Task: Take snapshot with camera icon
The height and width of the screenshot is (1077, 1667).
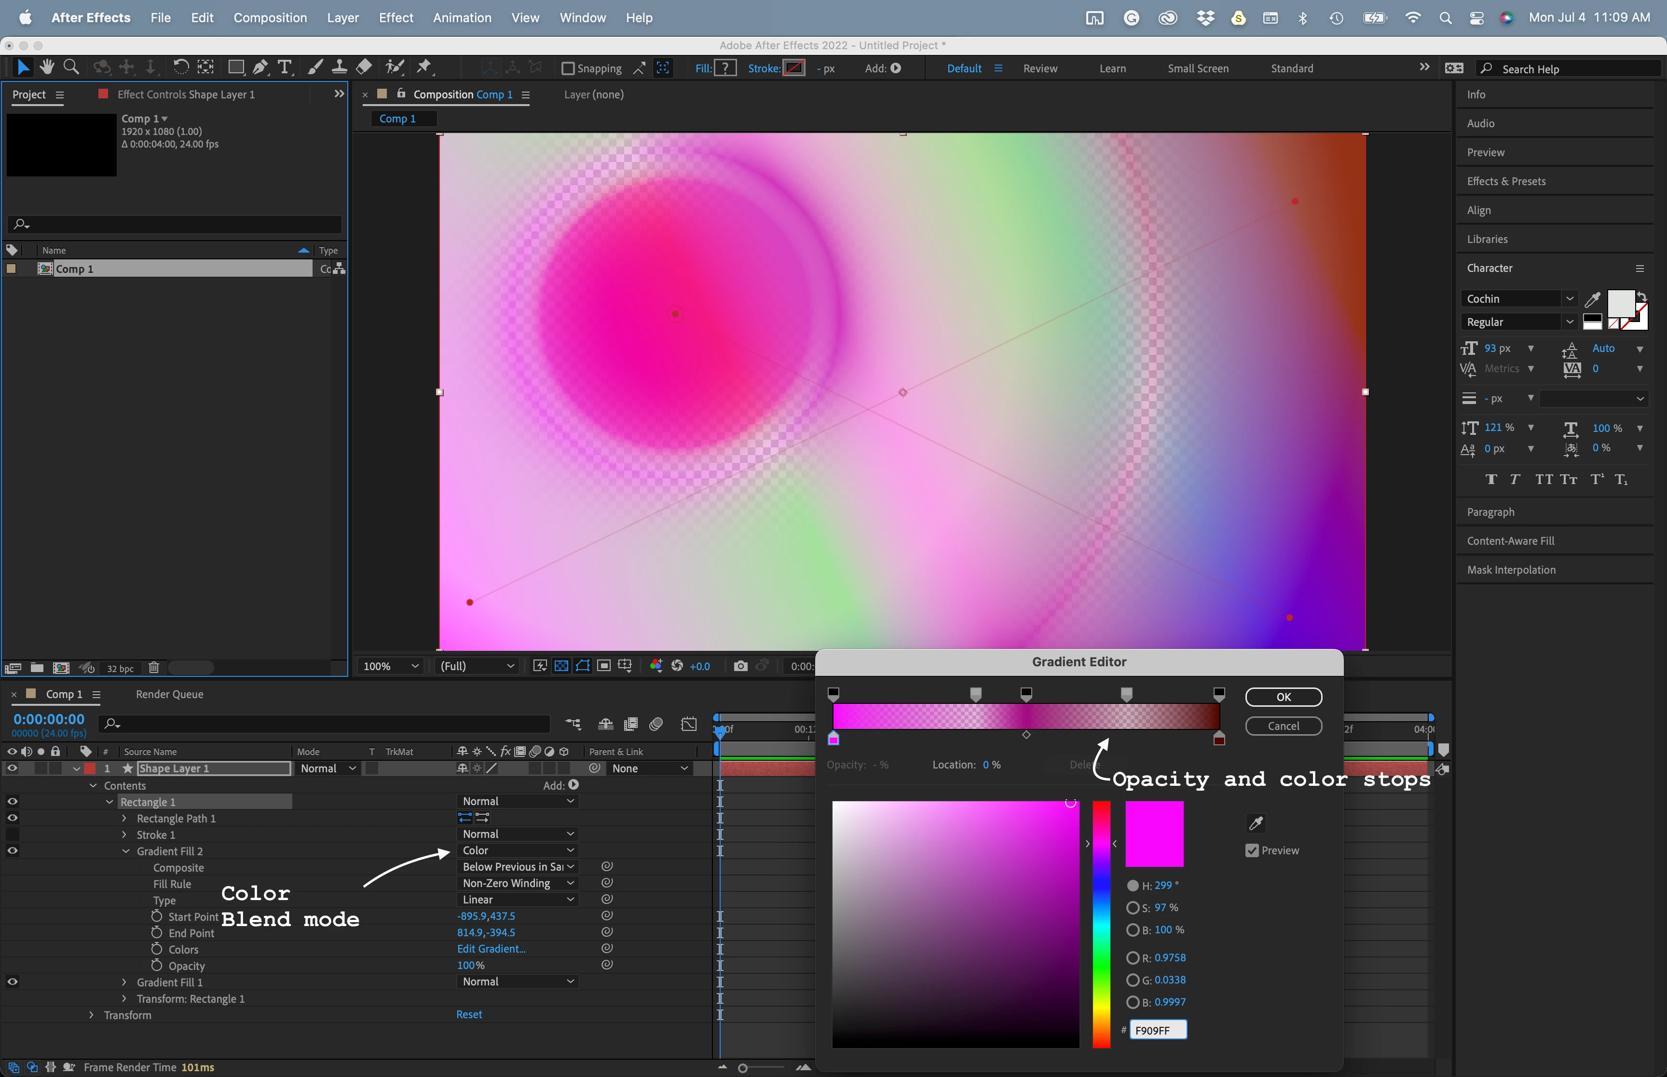Action: pyautogui.click(x=740, y=666)
